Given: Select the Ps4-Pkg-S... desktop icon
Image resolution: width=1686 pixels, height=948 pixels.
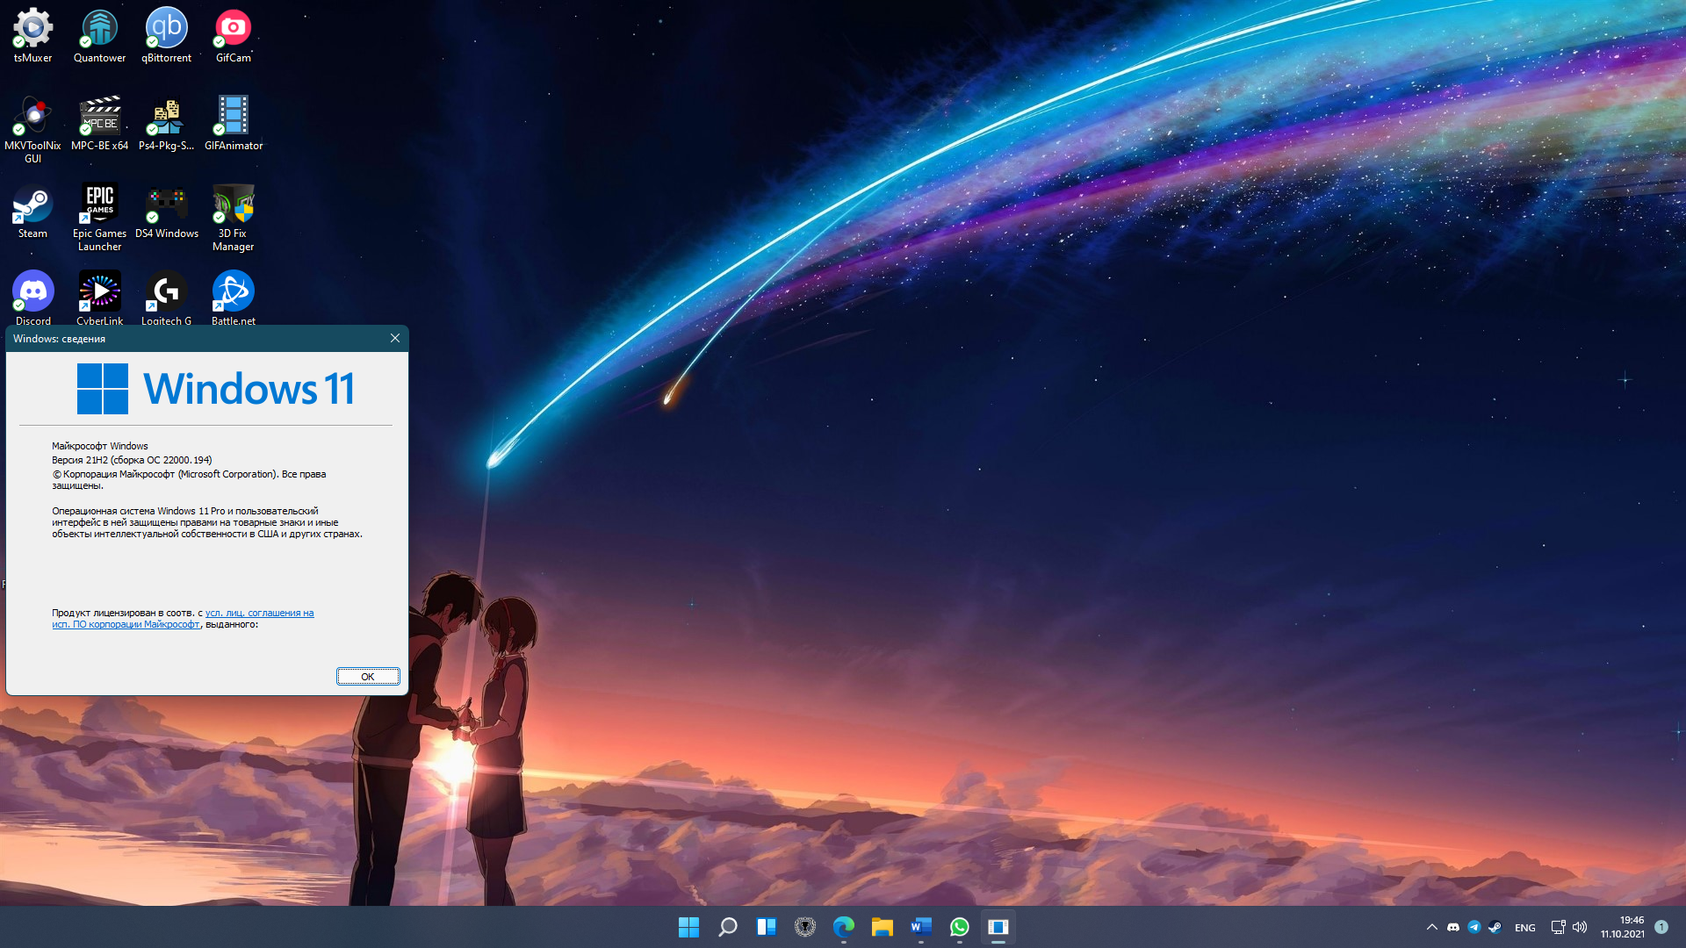Looking at the screenshot, I should coord(166,124).
